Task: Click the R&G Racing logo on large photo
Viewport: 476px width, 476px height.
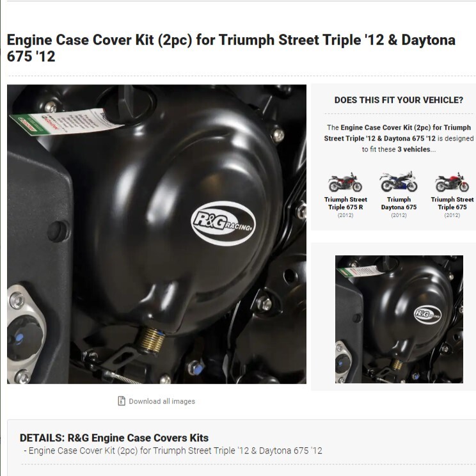Action: point(223,223)
